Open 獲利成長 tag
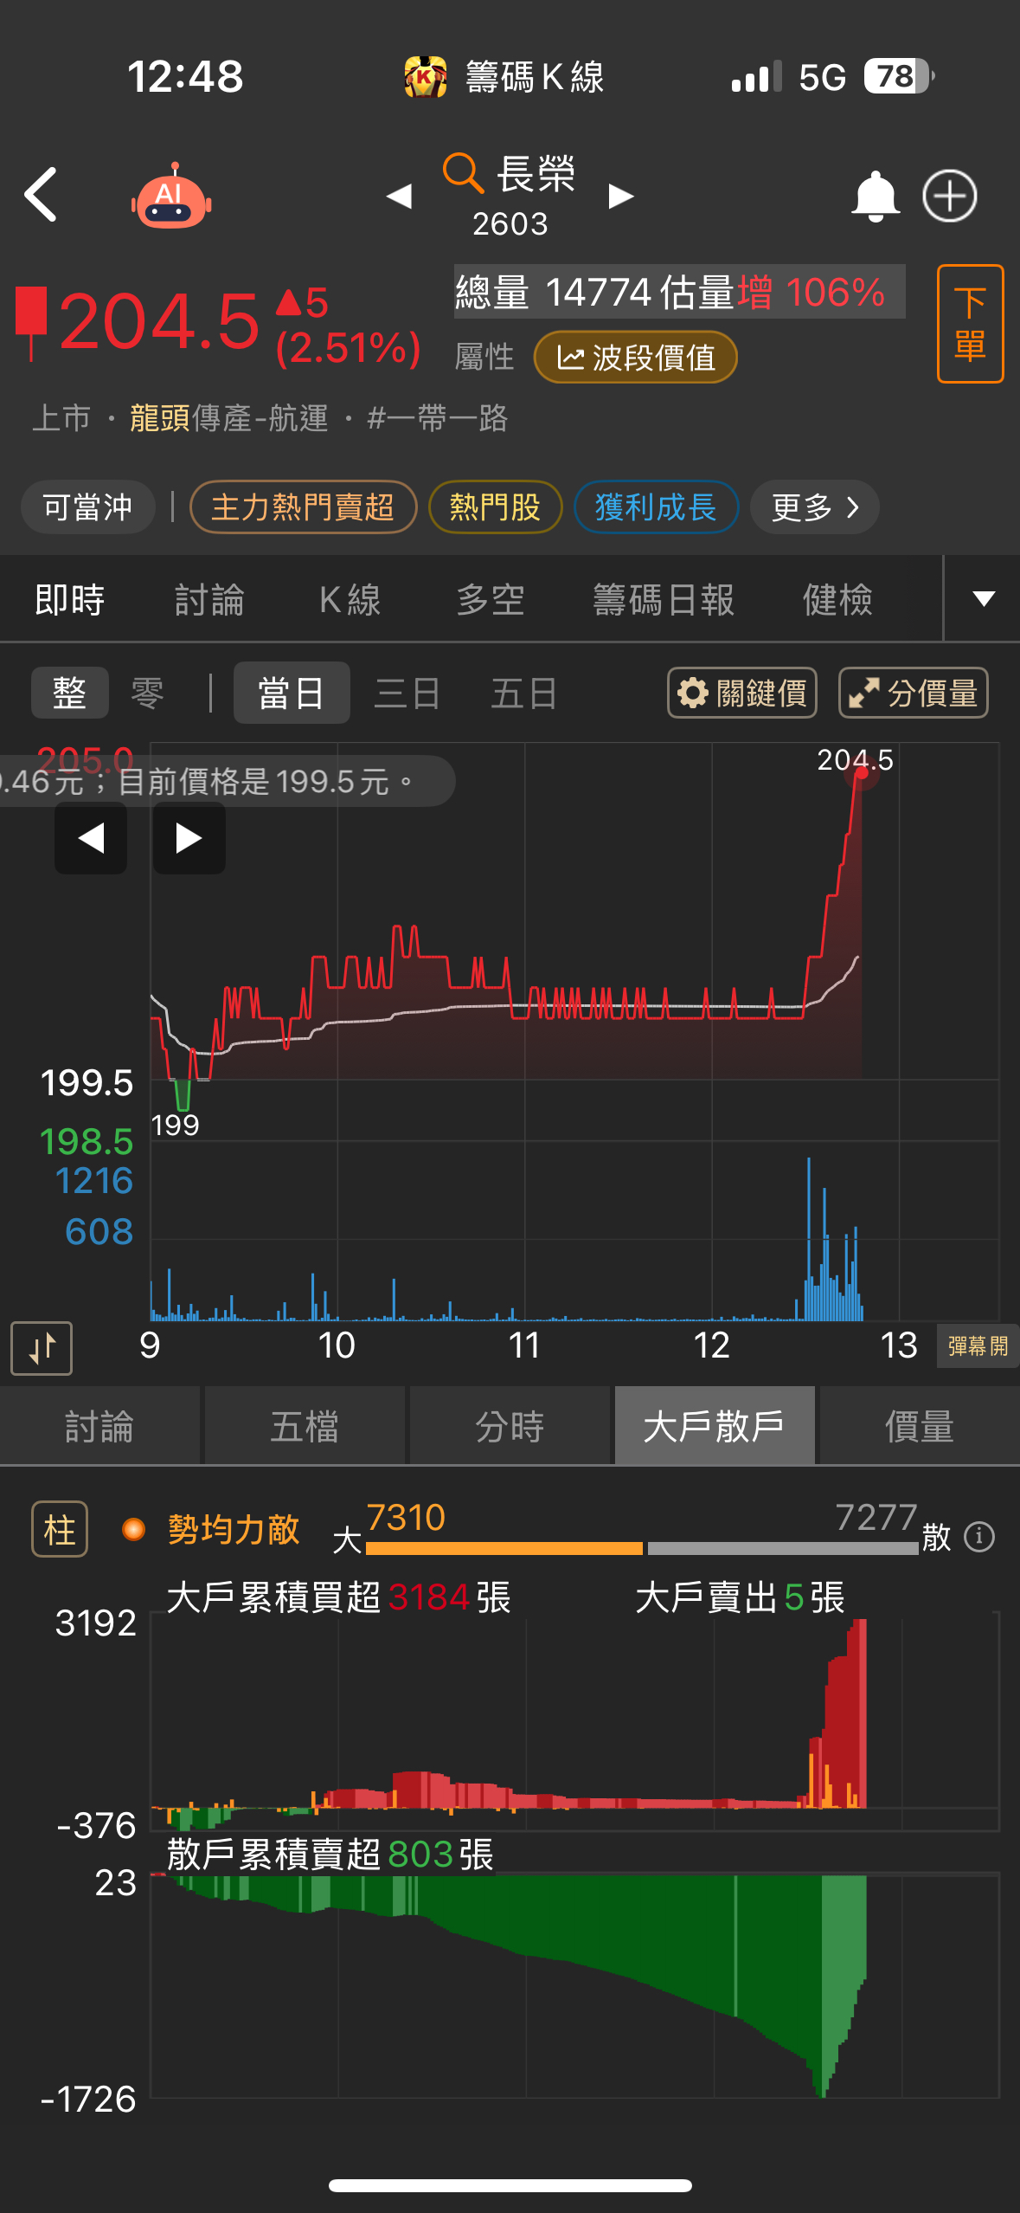This screenshot has width=1020, height=2213. pyautogui.click(x=656, y=507)
